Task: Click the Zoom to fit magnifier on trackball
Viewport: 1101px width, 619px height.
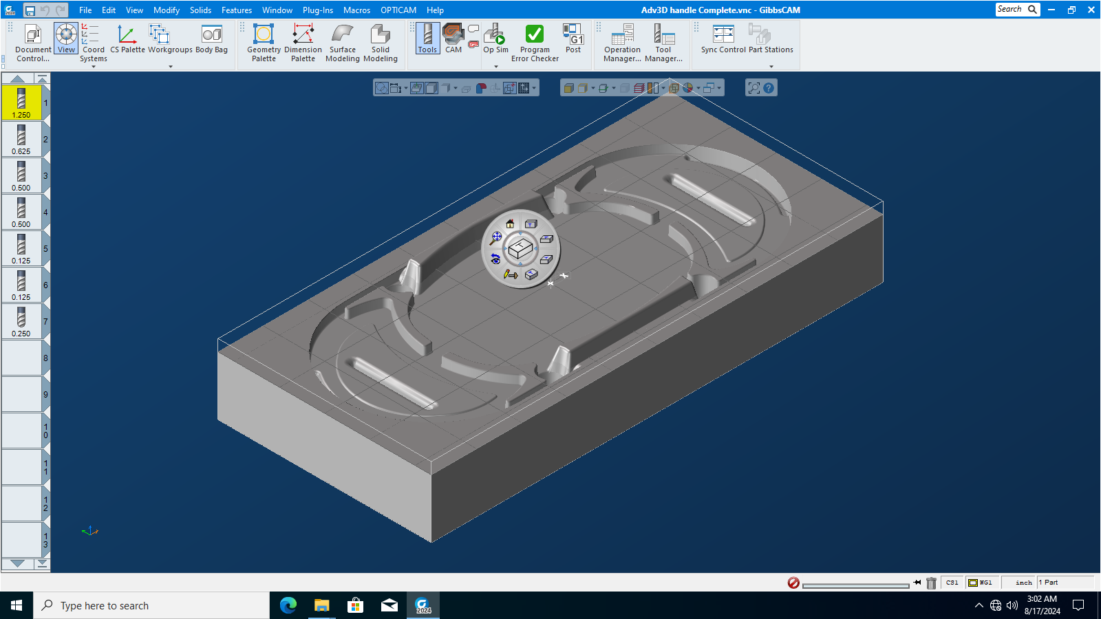Action: pos(495,238)
